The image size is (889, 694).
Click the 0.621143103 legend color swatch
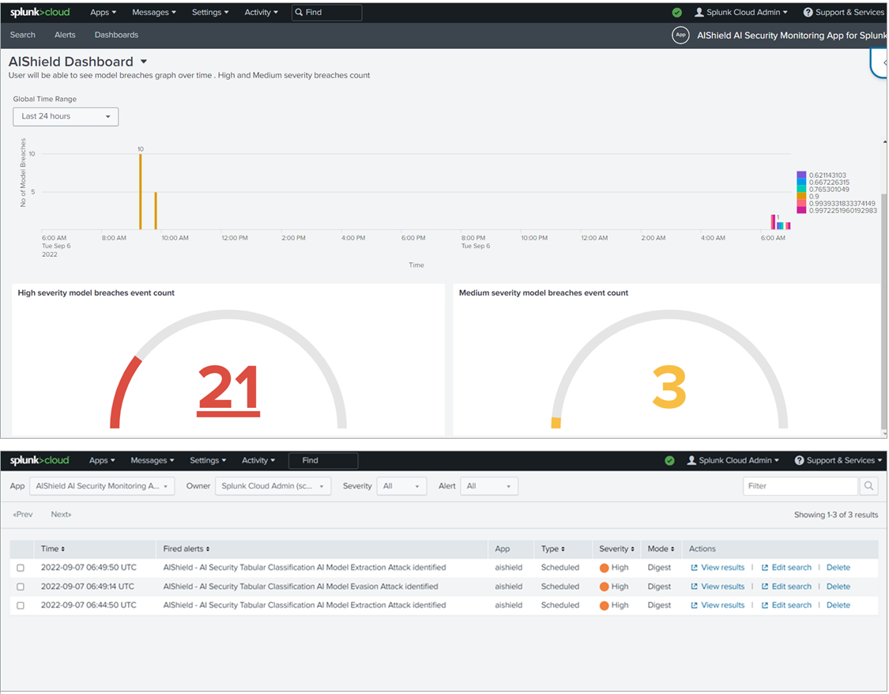801,175
